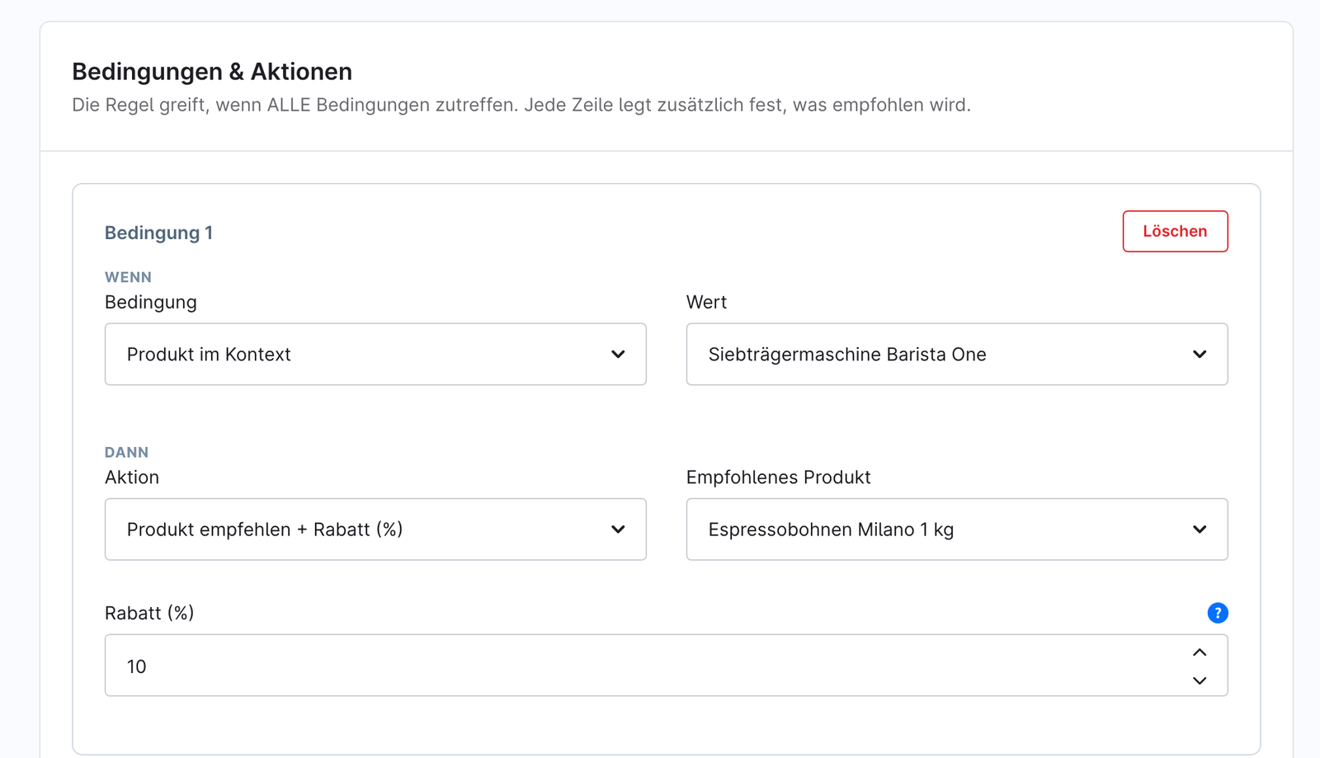Viewport: 1320px width, 758px height.
Task: Delete Bedingung 1 with the Löschen button
Action: [1175, 231]
